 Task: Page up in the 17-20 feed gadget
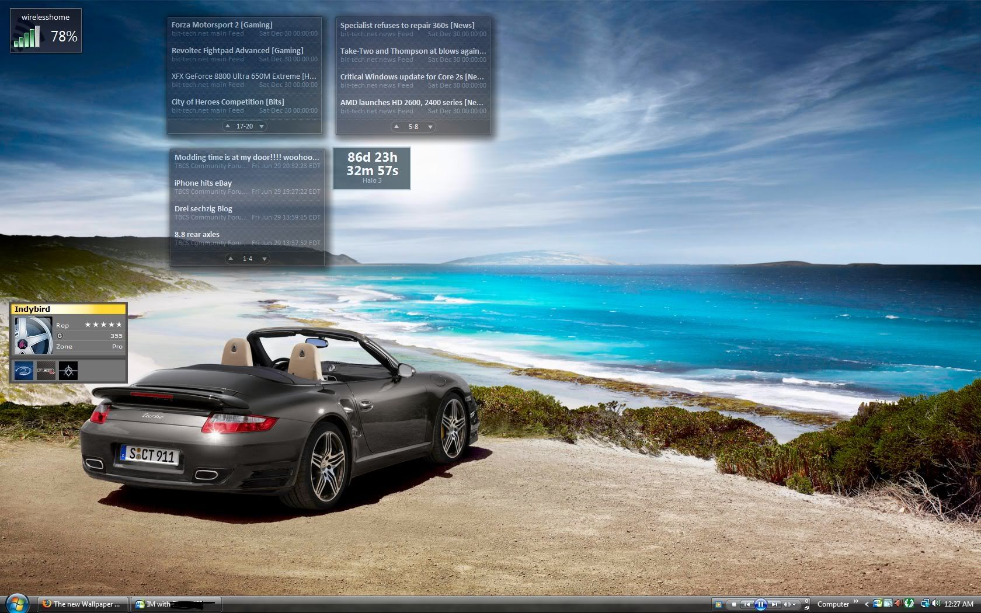tap(228, 126)
